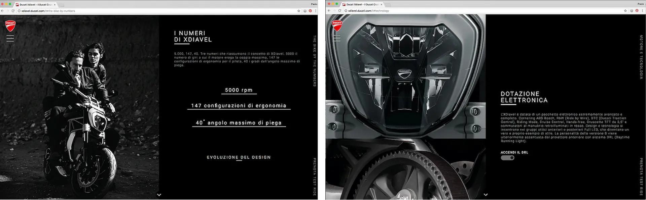Open the hamburger menu in the left window
646x200 pixels.
click(10, 38)
